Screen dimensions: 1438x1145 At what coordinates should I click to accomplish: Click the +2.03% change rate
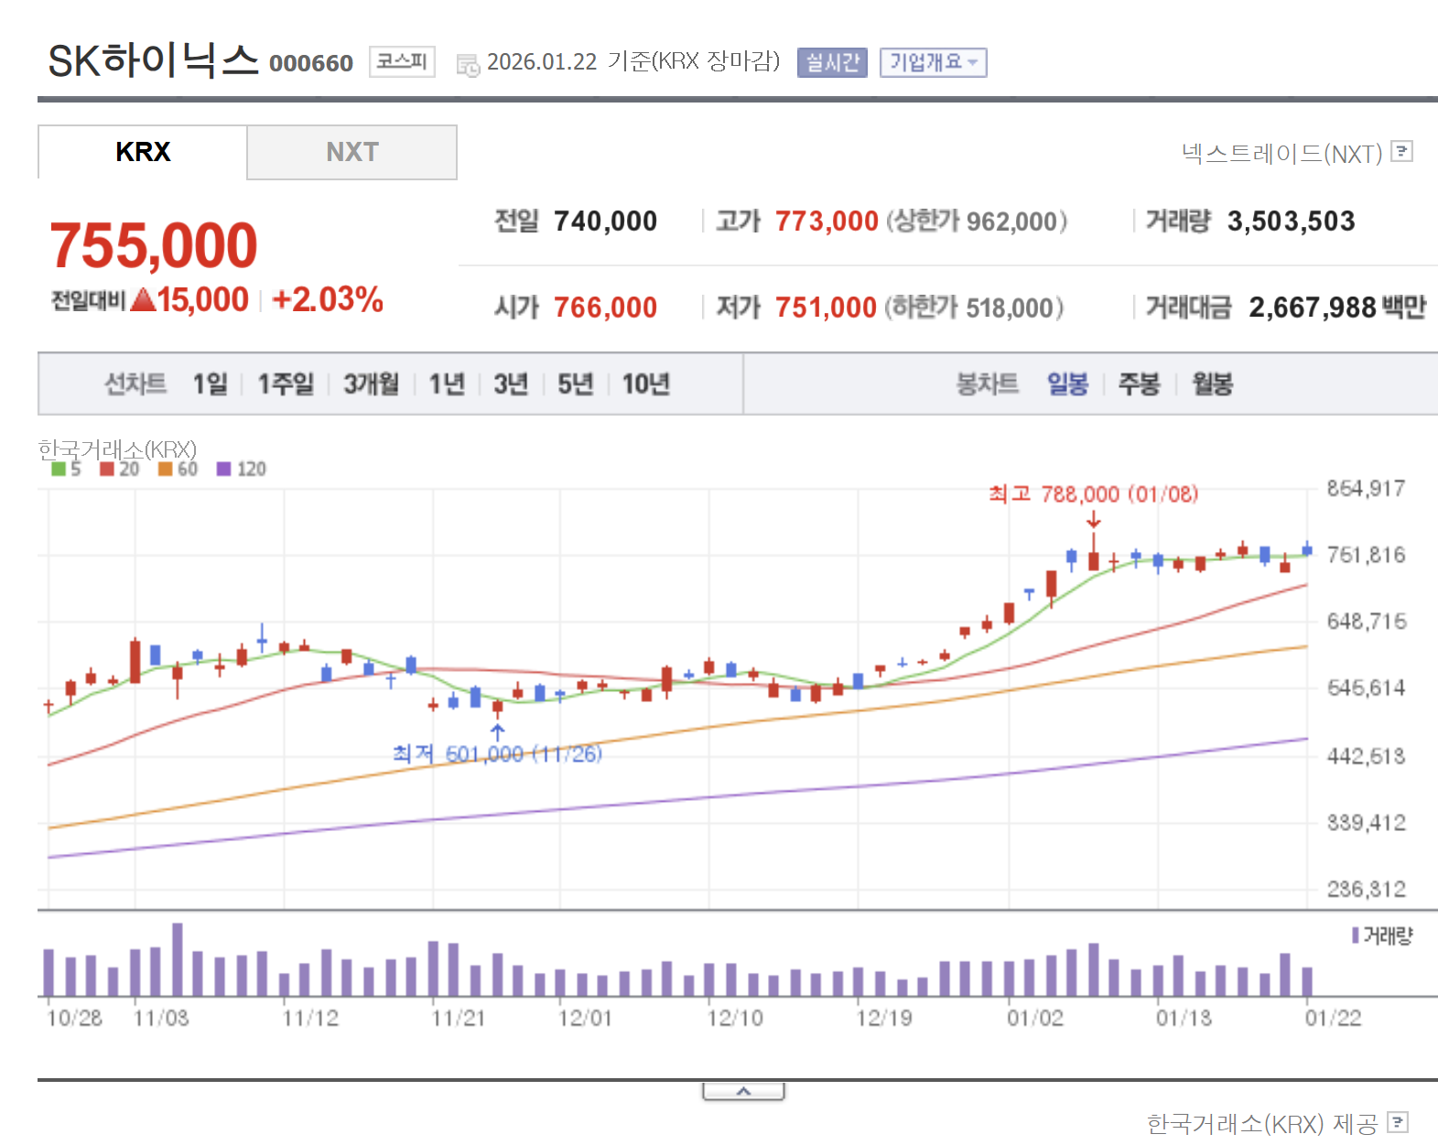click(x=328, y=299)
